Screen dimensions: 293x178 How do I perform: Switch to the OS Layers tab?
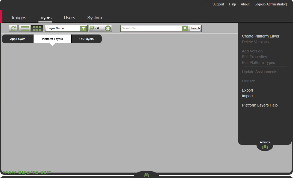(x=86, y=39)
